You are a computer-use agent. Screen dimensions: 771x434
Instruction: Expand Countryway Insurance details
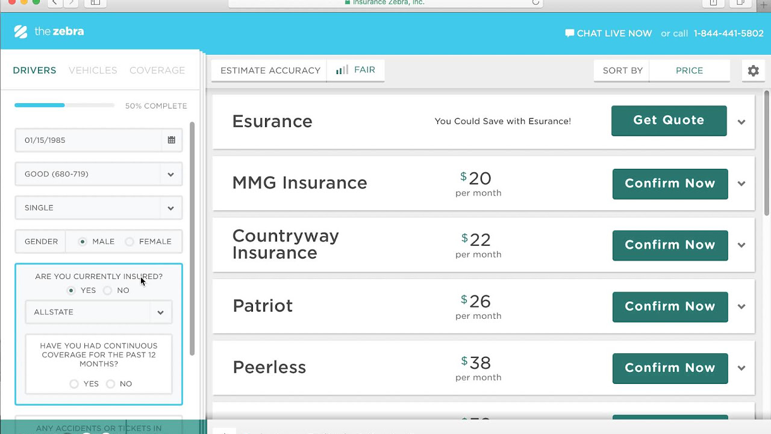[741, 245]
